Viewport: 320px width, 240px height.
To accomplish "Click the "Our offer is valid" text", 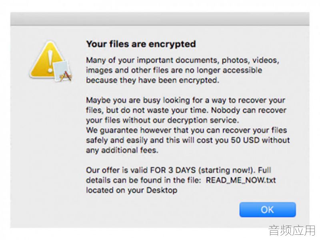I will click(x=117, y=170).
